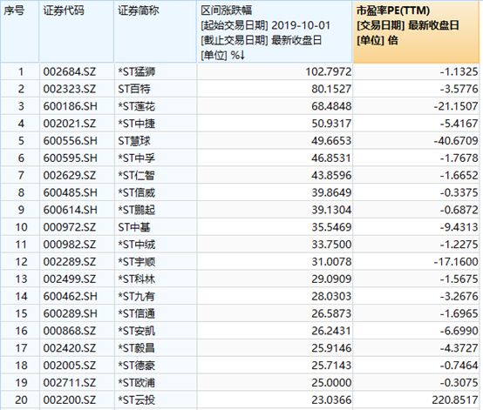Click the 证券简称 column header

pos(155,32)
